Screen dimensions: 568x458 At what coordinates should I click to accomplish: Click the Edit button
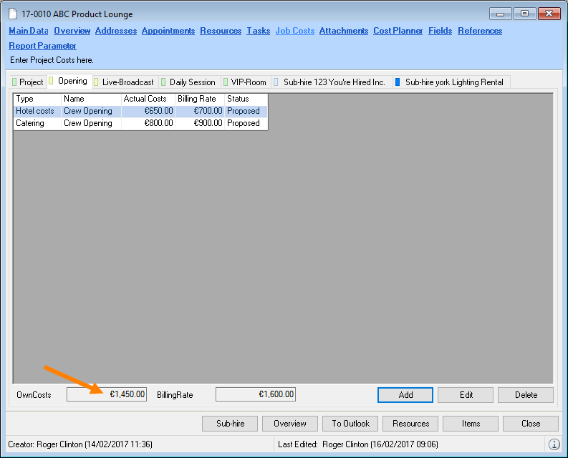(x=466, y=395)
